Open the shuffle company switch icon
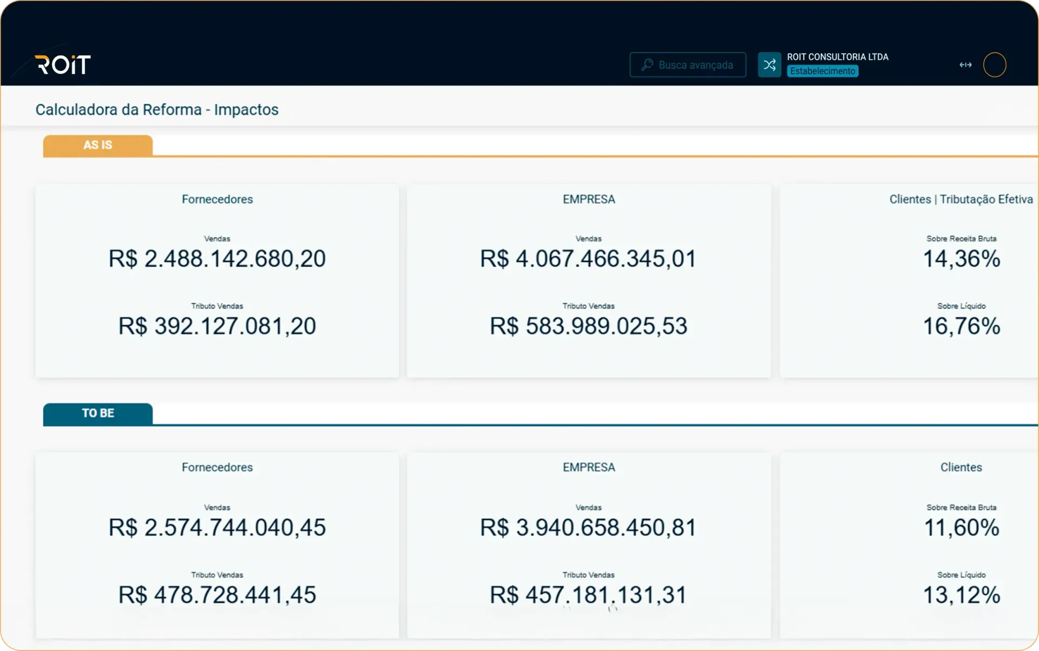 tap(769, 65)
